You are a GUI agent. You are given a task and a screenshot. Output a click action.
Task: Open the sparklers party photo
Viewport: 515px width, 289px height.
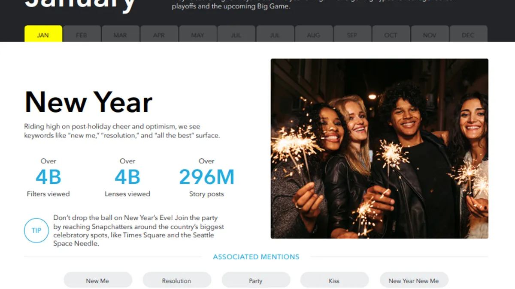click(x=379, y=149)
